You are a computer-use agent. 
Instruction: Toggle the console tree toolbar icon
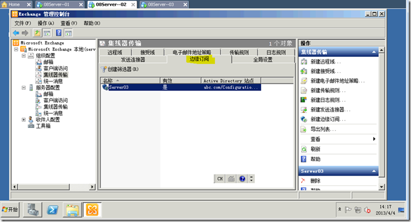click(x=47, y=33)
